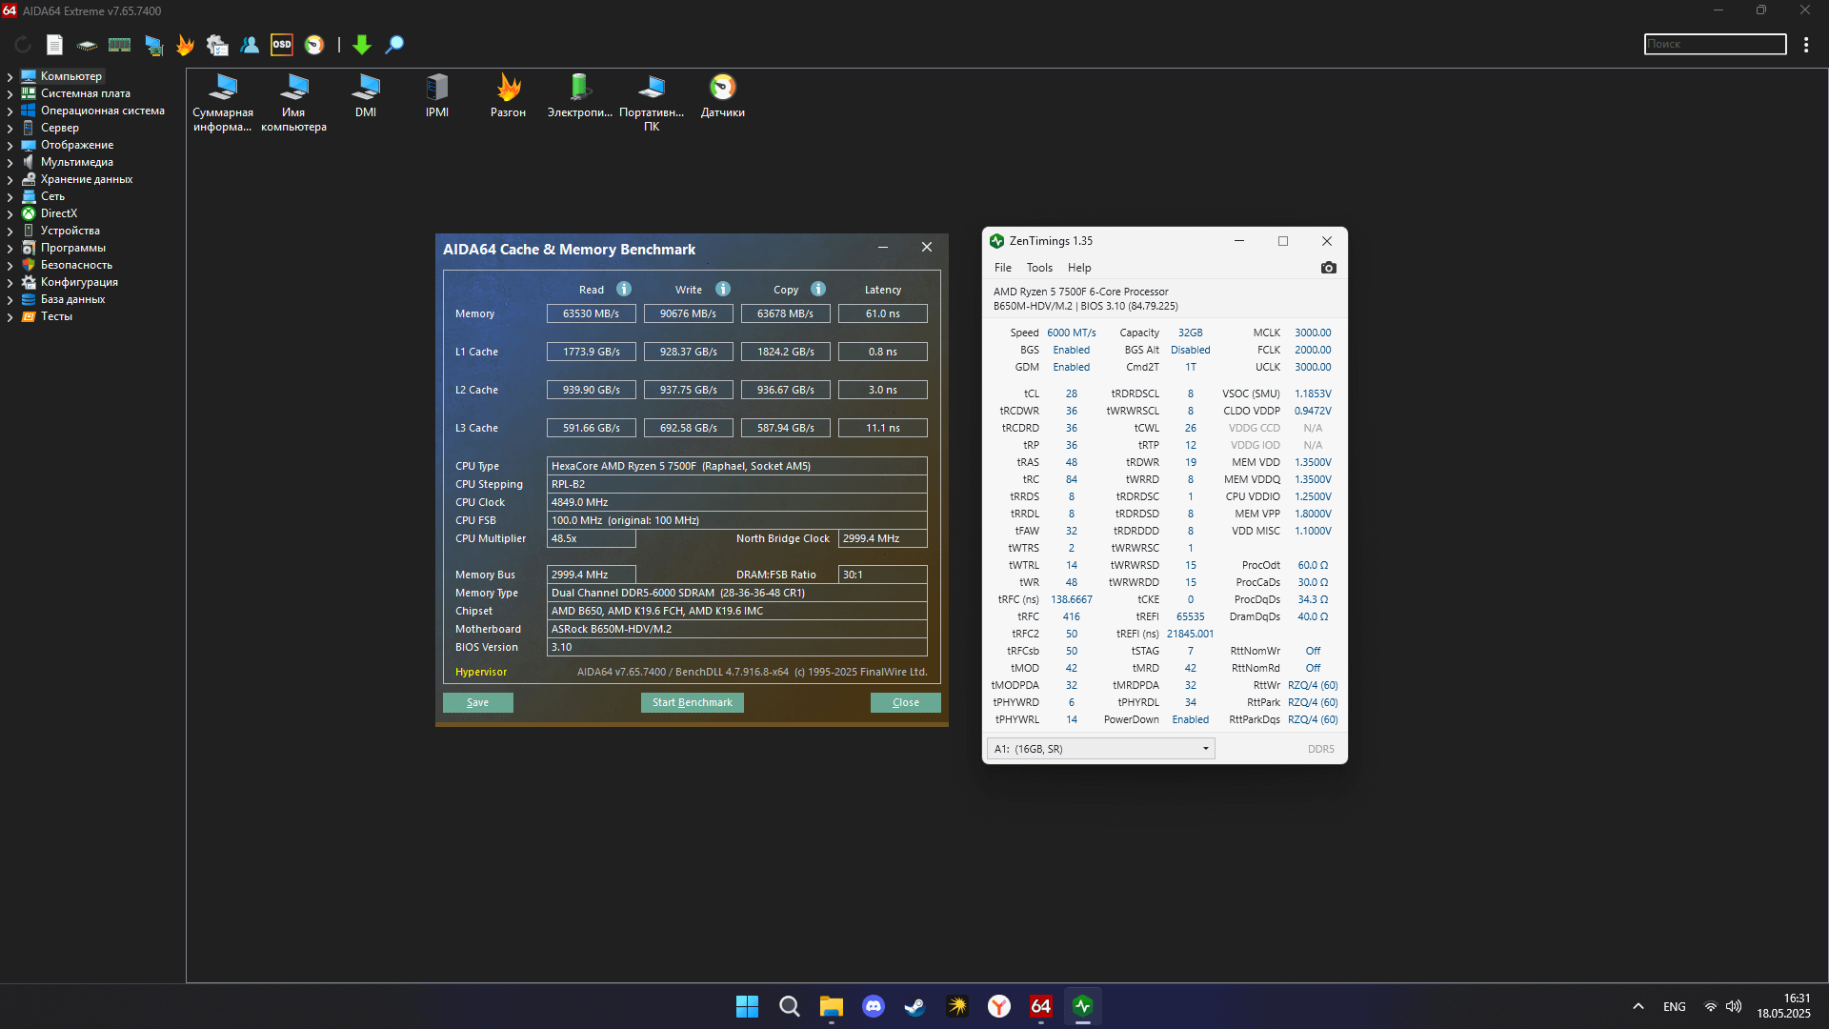Open the IPMI icon
Screen dimensions: 1829x1029
click(x=437, y=96)
